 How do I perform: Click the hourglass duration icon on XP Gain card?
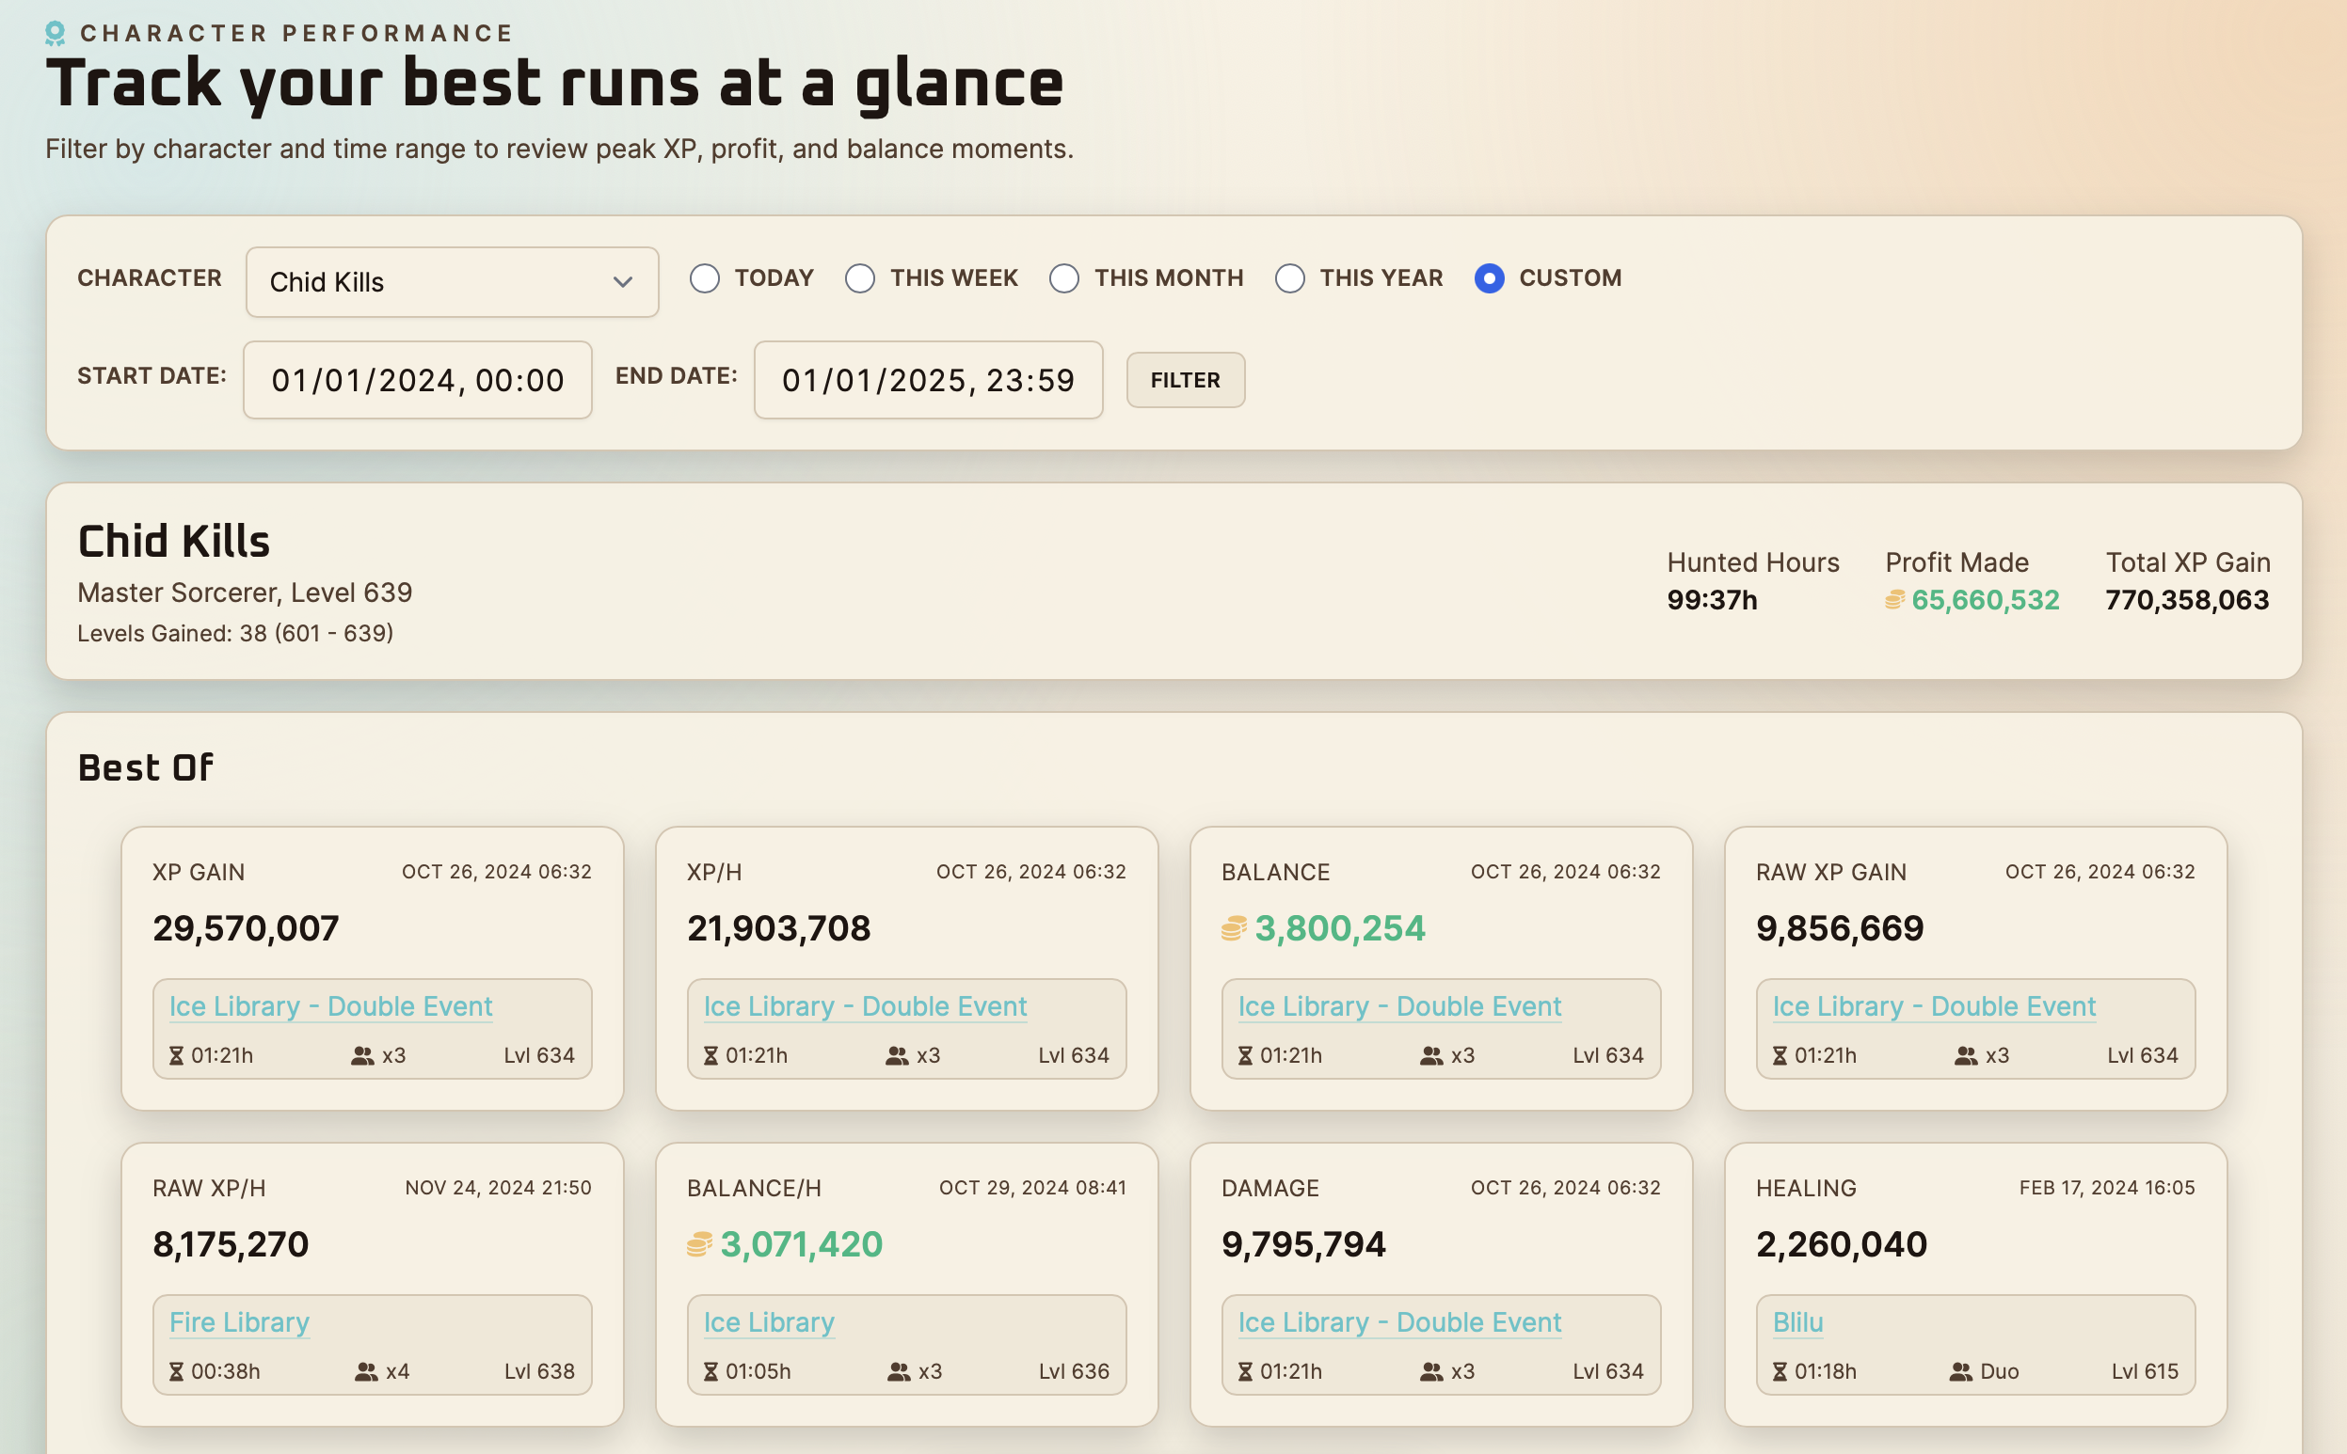[x=176, y=1054]
